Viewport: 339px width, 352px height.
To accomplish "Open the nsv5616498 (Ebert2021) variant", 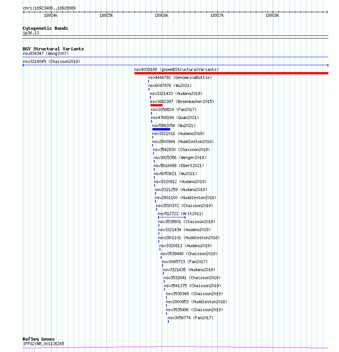I will (179, 166).
